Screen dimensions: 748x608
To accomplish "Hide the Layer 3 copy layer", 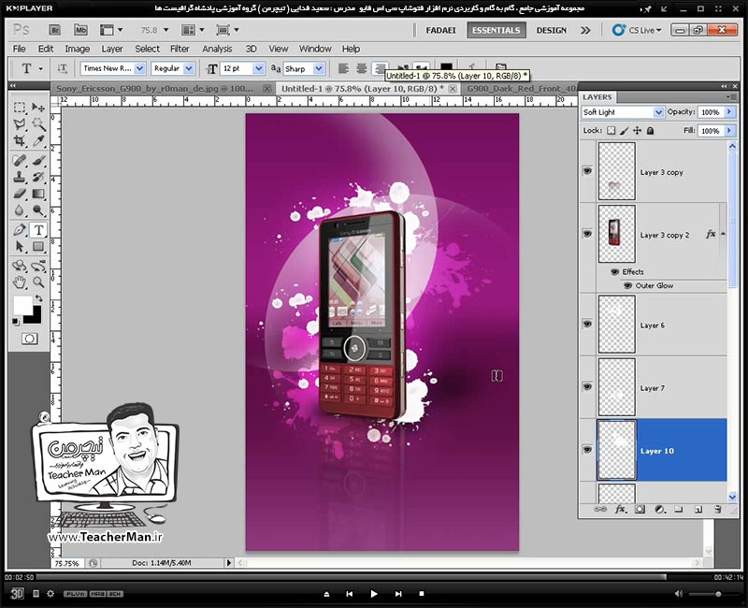I will click(x=587, y=171).
